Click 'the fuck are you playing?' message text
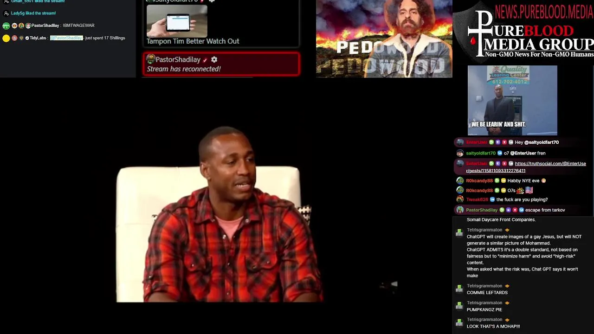Image resolution: width=594 pixels, height=334 pixels. point(522,199)
